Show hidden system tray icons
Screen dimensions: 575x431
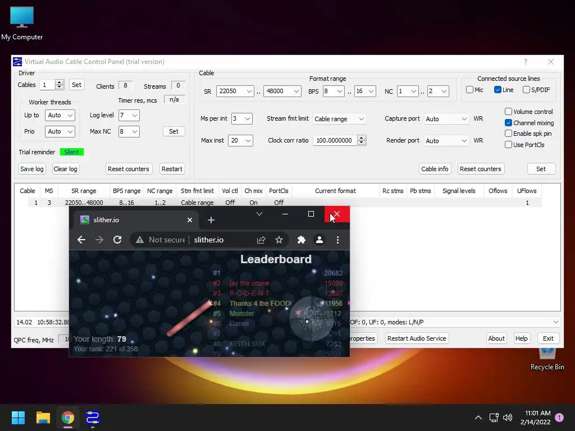tap(478, 418)
